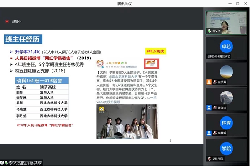Click the 动科151班--419宿舍 table header
The width and height of the screenshot is (250, 166).
(x=42, y=81)
